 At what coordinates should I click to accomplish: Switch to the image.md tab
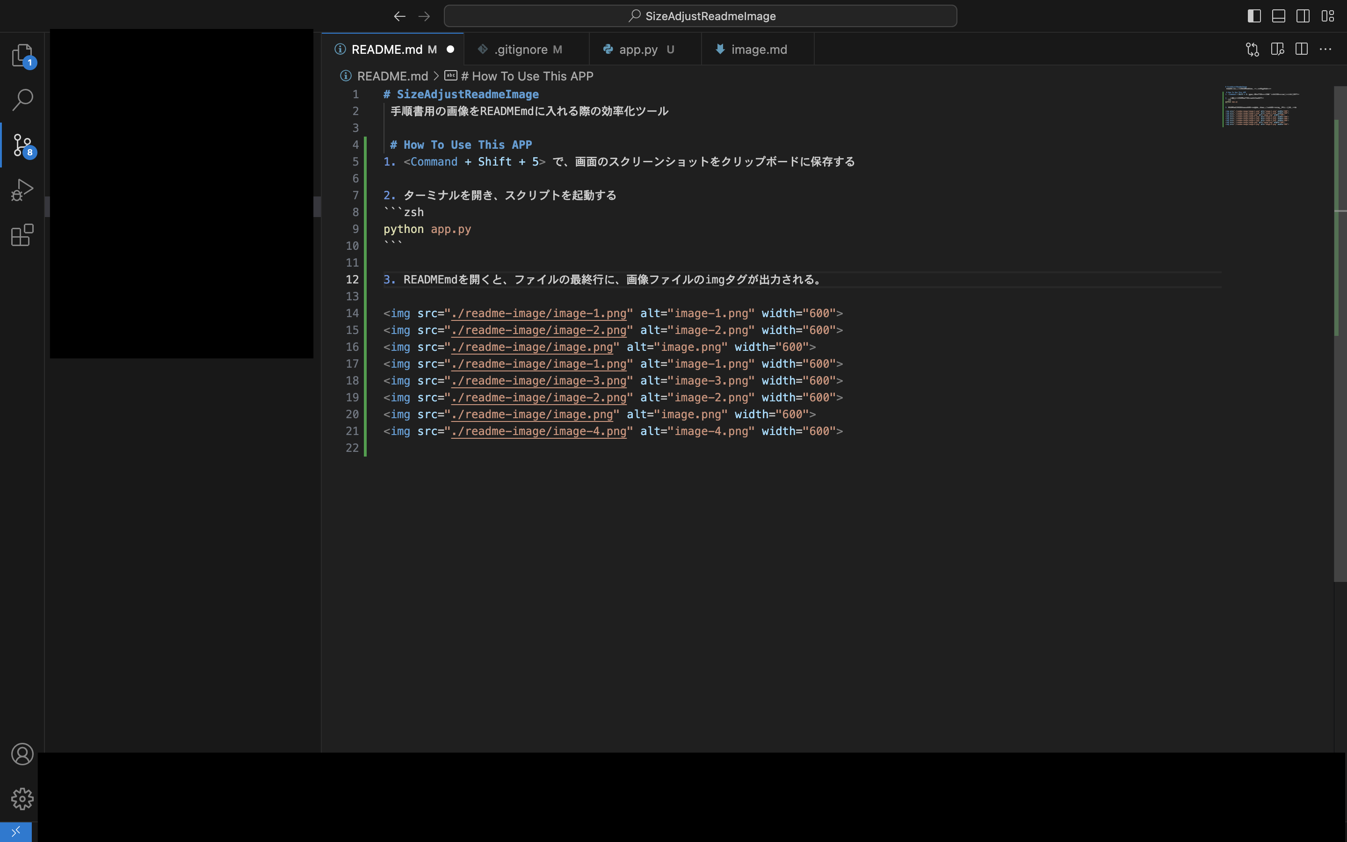tap(759, 50)
